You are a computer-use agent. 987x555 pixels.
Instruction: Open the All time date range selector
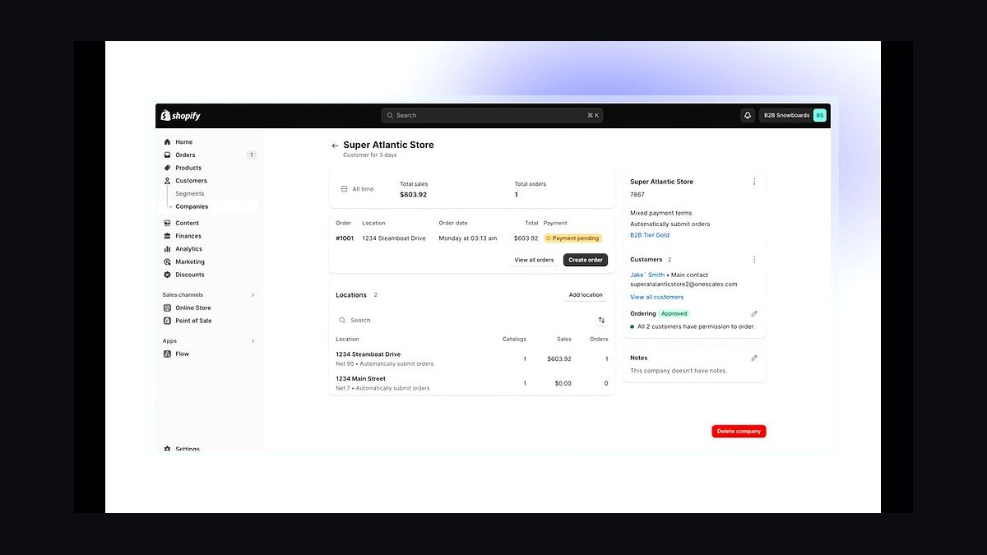click(357, 189)
